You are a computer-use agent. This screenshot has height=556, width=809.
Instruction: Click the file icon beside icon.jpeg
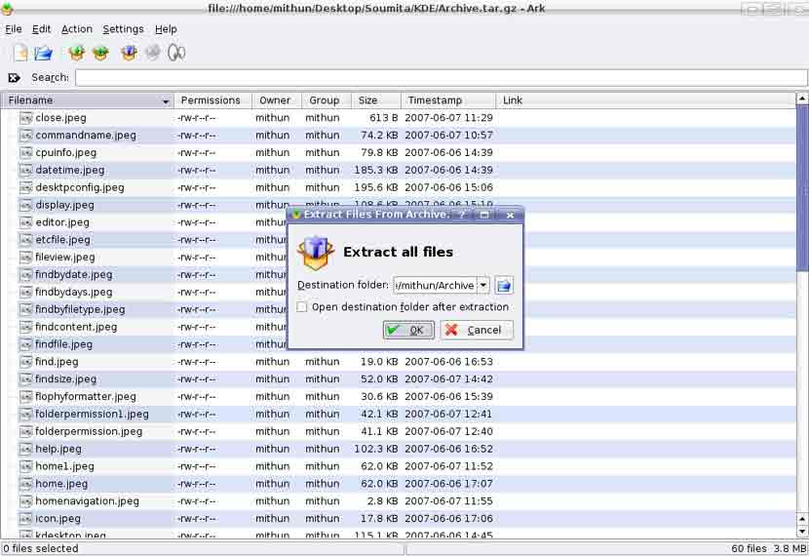[25, 519]
